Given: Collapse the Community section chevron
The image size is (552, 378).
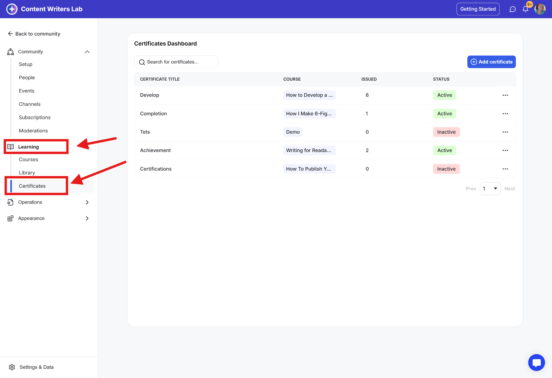Looking at the screenshot, I should [87, 52].
